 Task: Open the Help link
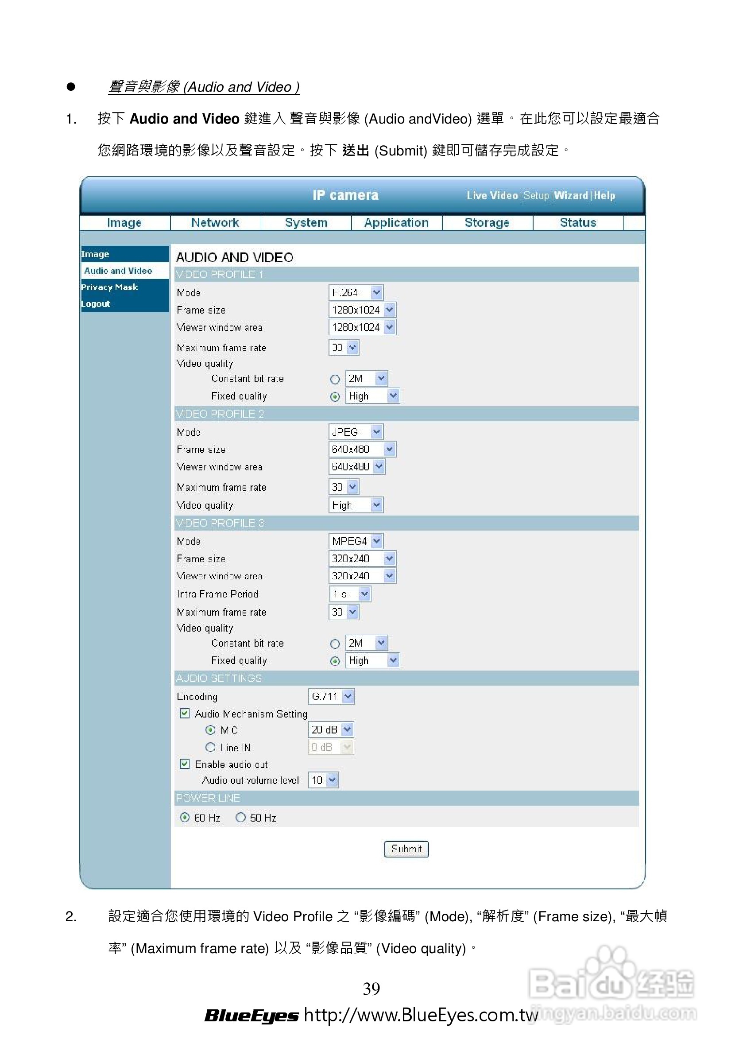click(604, 195)
